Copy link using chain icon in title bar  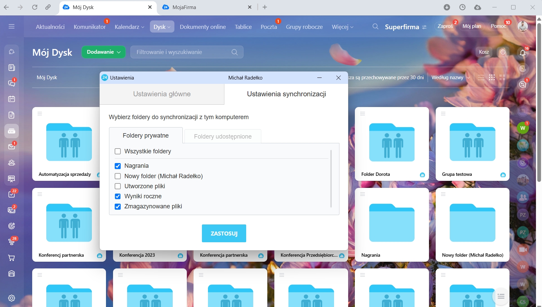[x=48, y=7]
